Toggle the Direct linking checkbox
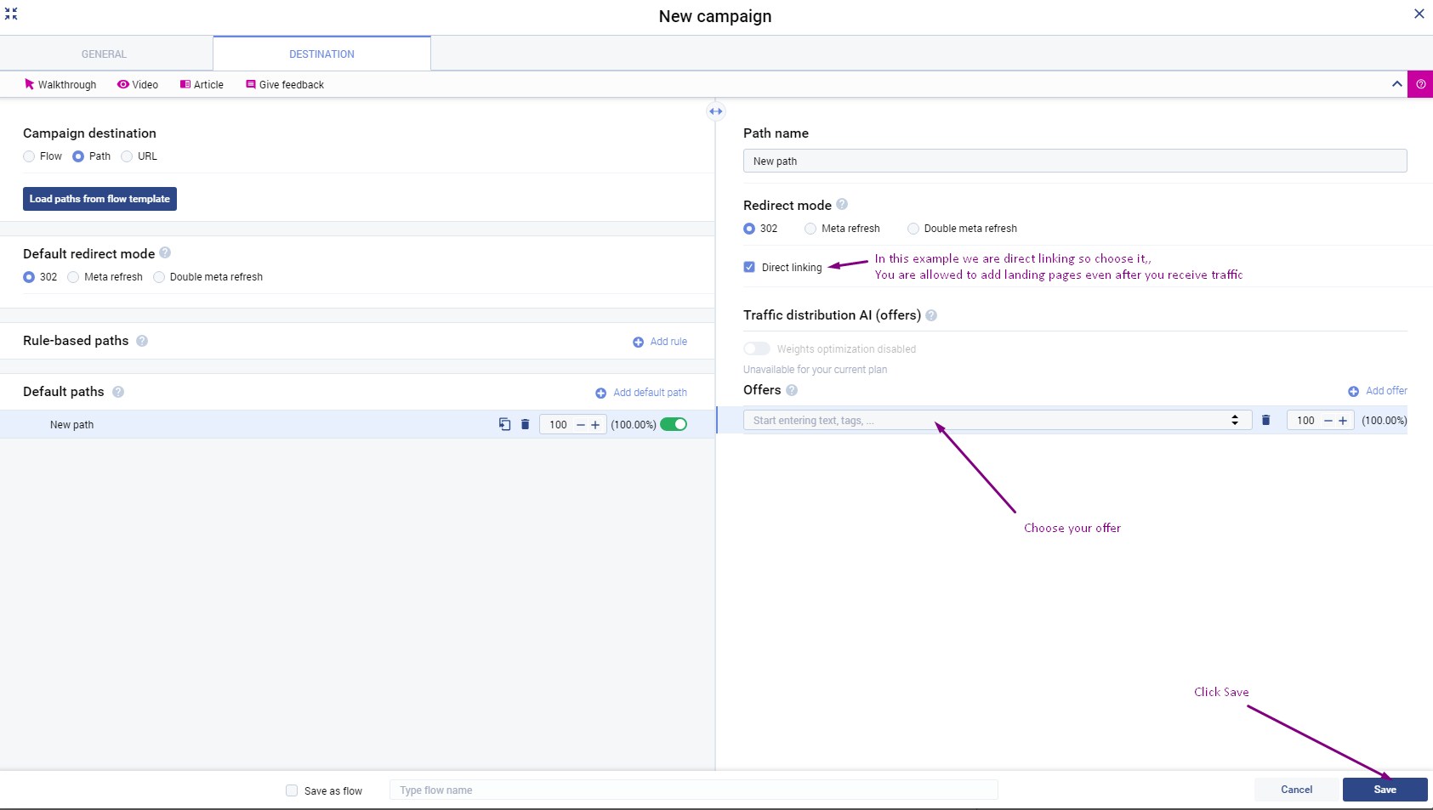The height and width of the screenshot is (810, 1433). pyautogui.click(x=749, y=267)
